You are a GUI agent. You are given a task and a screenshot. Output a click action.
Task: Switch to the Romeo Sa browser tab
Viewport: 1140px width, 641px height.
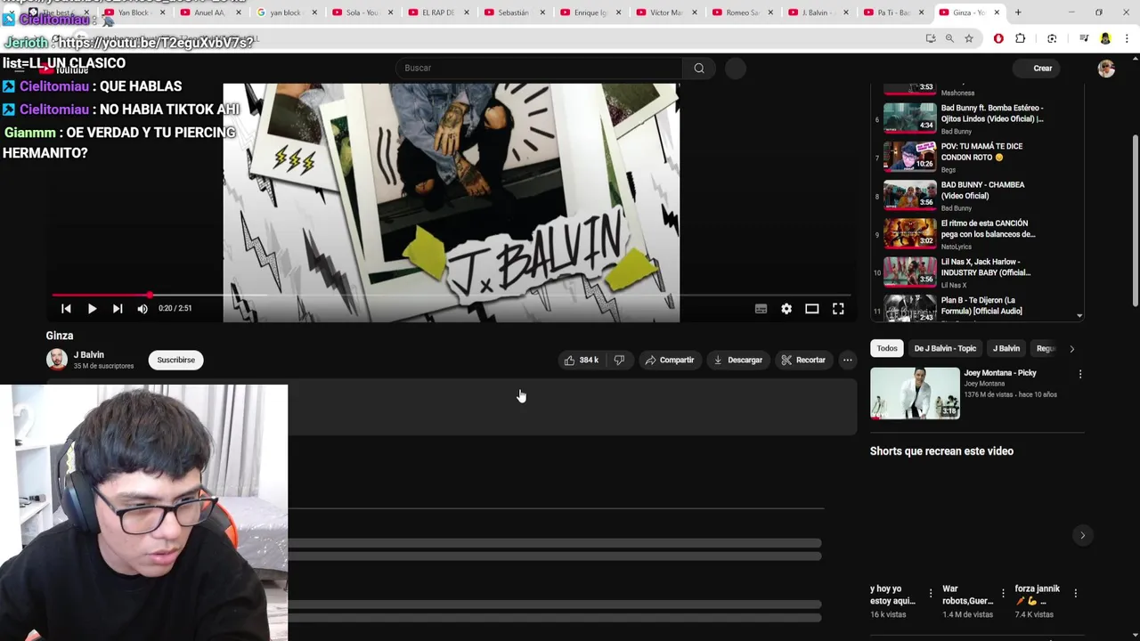(x=742, y=12)
